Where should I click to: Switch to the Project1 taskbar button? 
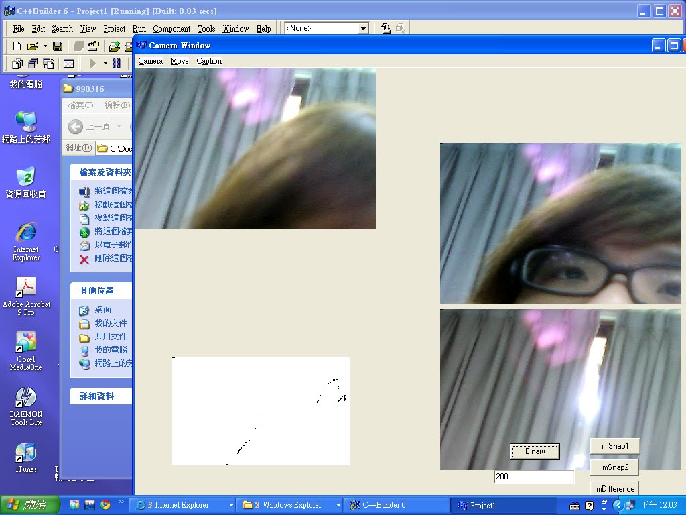(504, 506)
